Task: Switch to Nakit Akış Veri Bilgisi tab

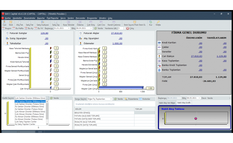Action: [x=167, y=103]
